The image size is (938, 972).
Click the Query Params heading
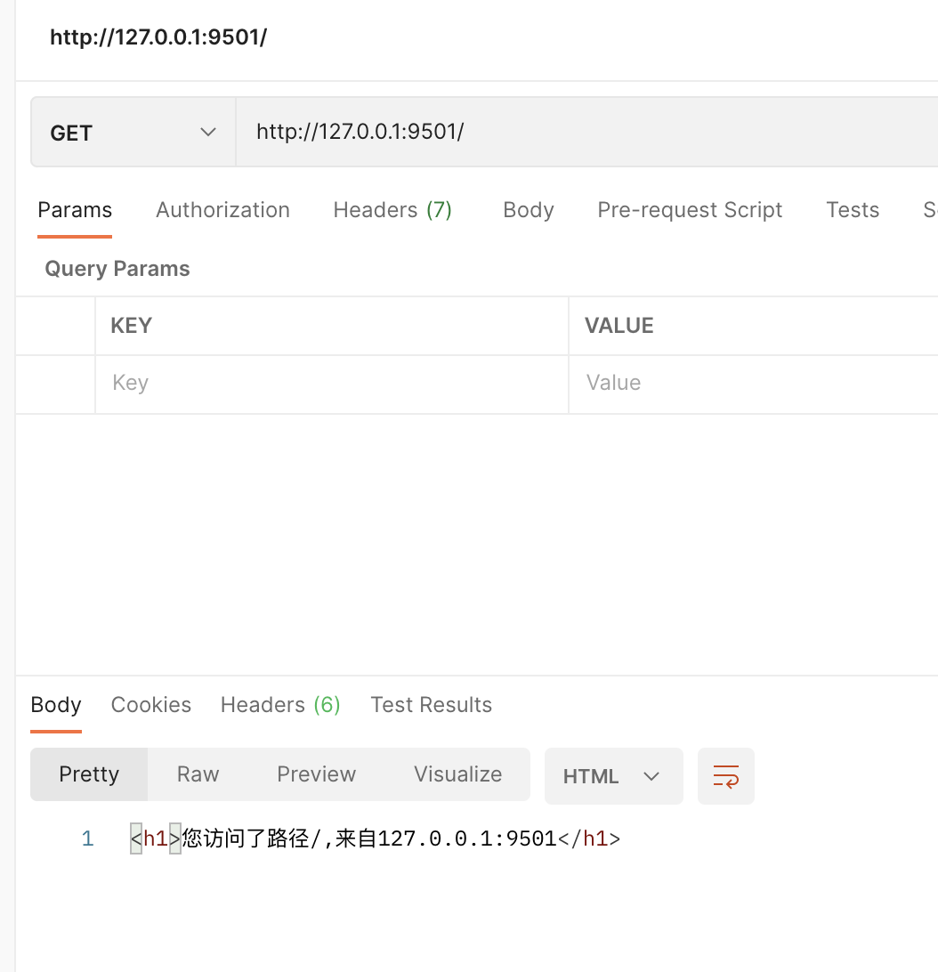coord(117,269)
